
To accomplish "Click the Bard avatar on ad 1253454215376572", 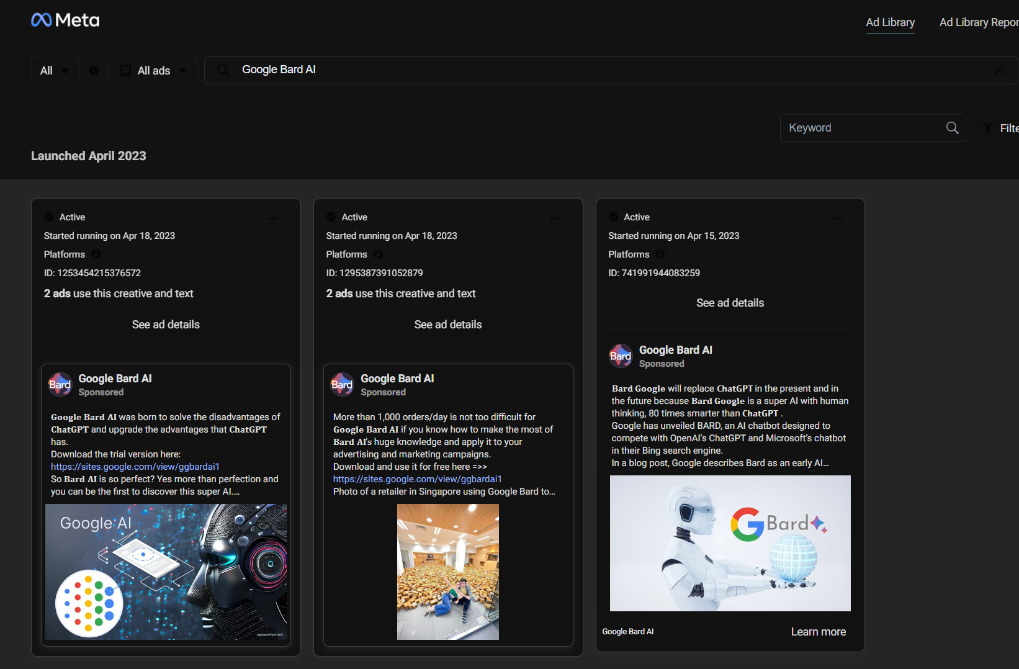I will click(x=60, y=385).
